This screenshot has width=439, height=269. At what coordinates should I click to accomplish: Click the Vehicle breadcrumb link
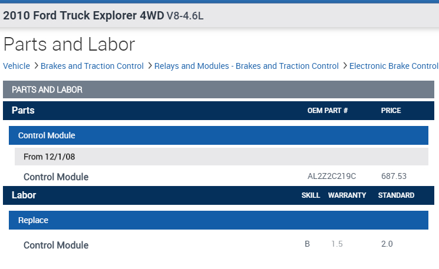pos(16,66)
